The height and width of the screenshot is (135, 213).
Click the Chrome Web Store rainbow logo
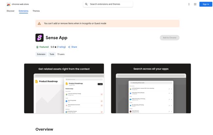click(9, 4)
